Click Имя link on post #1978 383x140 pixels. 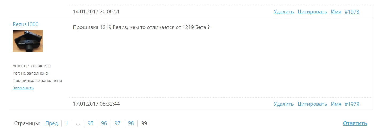pyautogui.click(x=336, y=12)
